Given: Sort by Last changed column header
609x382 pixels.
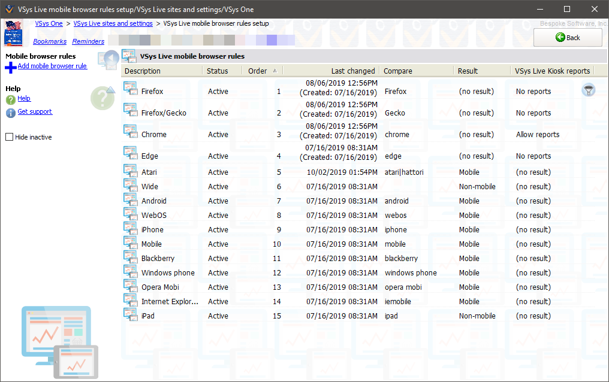Looking at the screenshot, I should pyautogui.click(x=352, y=71).
